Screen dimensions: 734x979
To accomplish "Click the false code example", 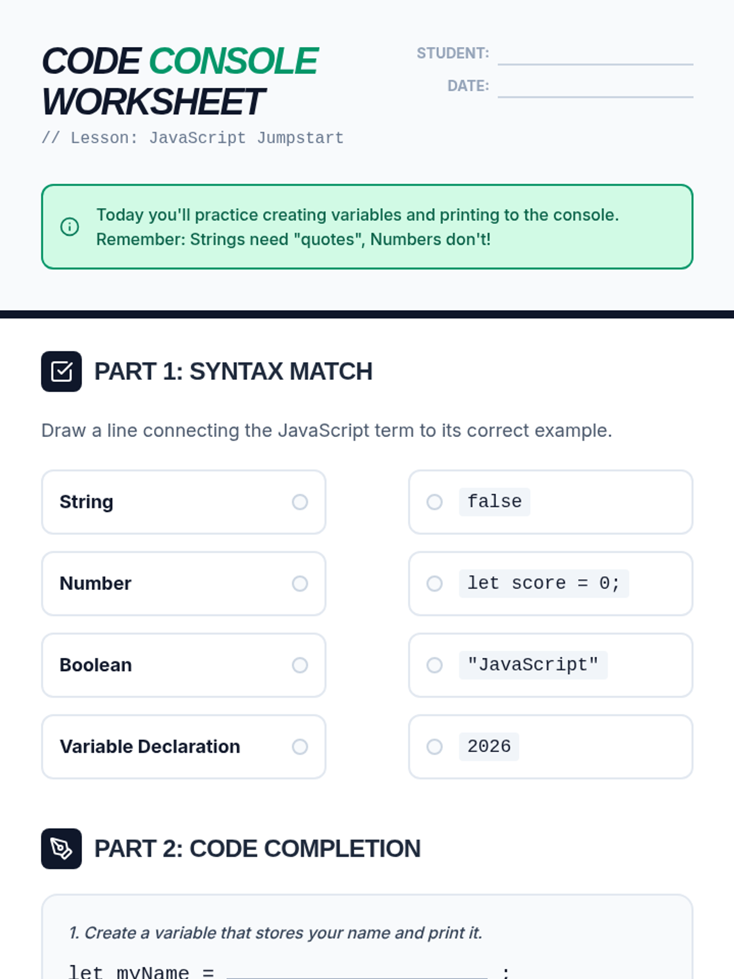I will pos(494,502).
